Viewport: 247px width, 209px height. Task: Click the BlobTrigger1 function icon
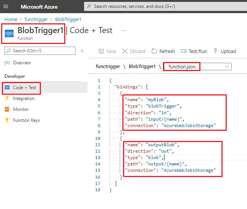(x=9, y=33)
